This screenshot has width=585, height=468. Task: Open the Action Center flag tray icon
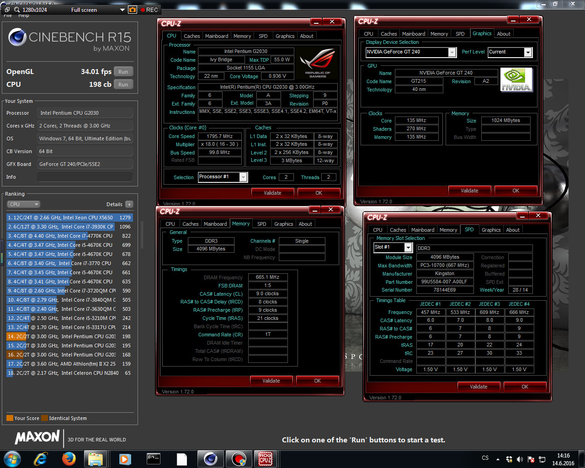pyautogui.click(x=531, y=459)
